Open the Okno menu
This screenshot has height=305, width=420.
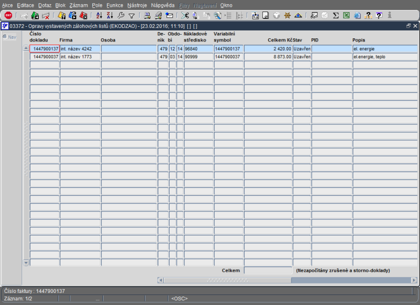click(x=226, y=5)
